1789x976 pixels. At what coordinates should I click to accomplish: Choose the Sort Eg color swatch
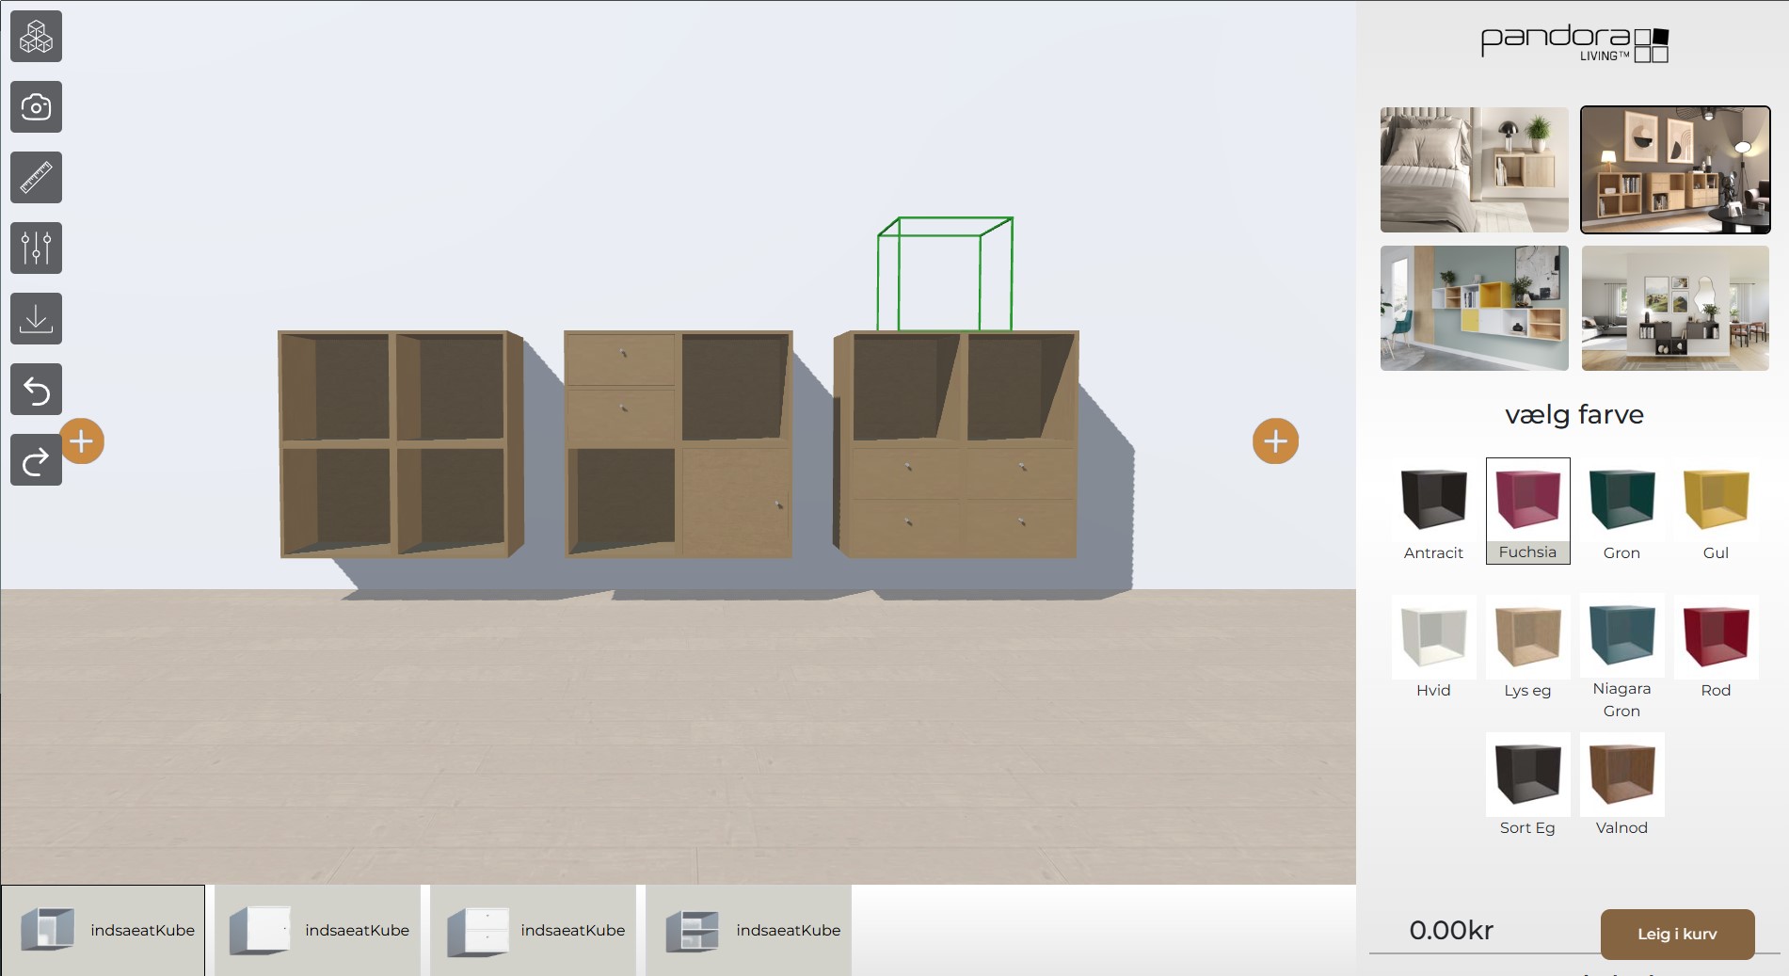1527,786
